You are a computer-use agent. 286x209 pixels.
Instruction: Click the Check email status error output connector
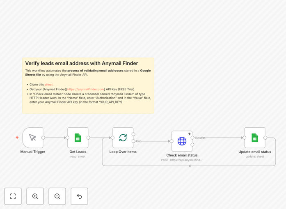[x=192, y=145]
